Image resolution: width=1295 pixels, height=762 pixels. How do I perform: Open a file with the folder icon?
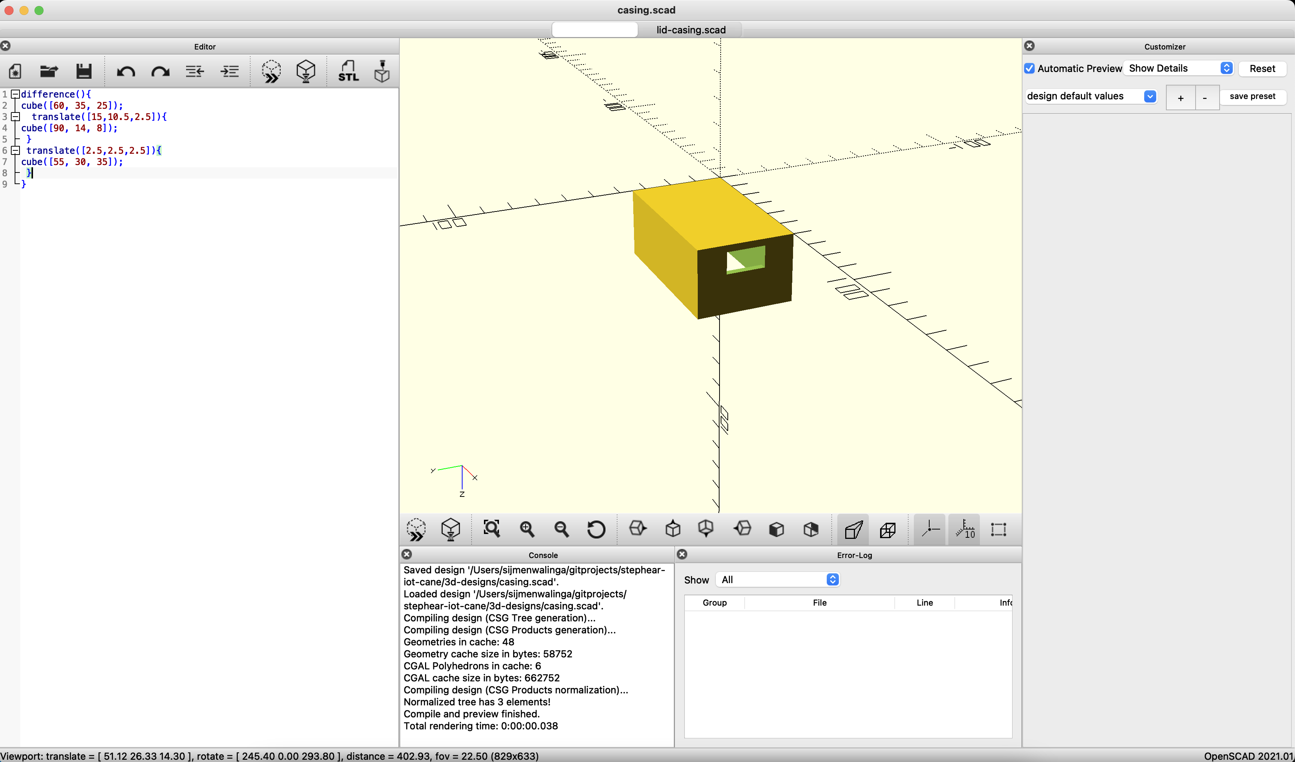[49, 71]
